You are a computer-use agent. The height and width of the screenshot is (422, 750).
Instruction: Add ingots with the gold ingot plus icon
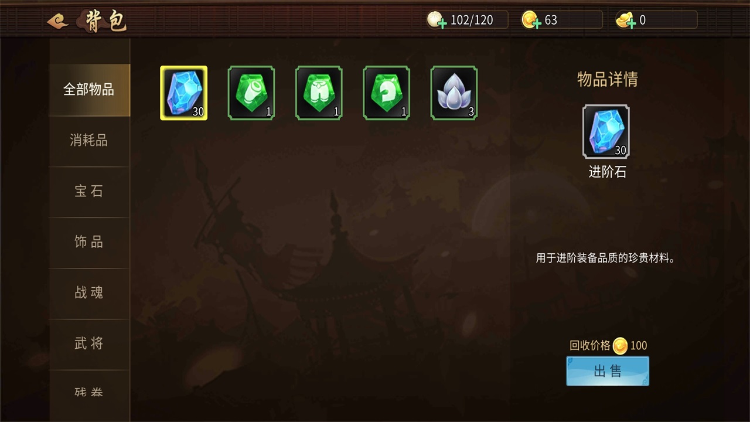[626, 21]
